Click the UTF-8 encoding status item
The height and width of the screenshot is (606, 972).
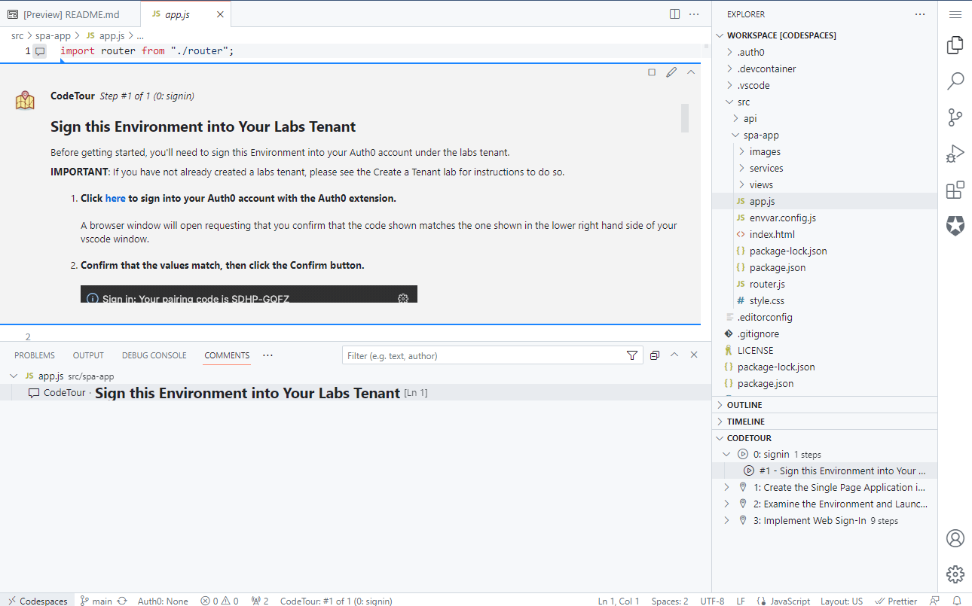click(712, 601)
